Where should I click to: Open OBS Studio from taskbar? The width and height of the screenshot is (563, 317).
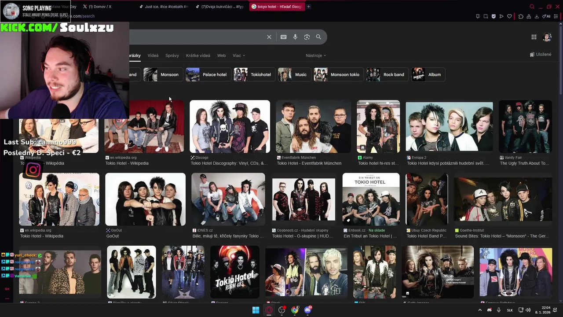282,310
